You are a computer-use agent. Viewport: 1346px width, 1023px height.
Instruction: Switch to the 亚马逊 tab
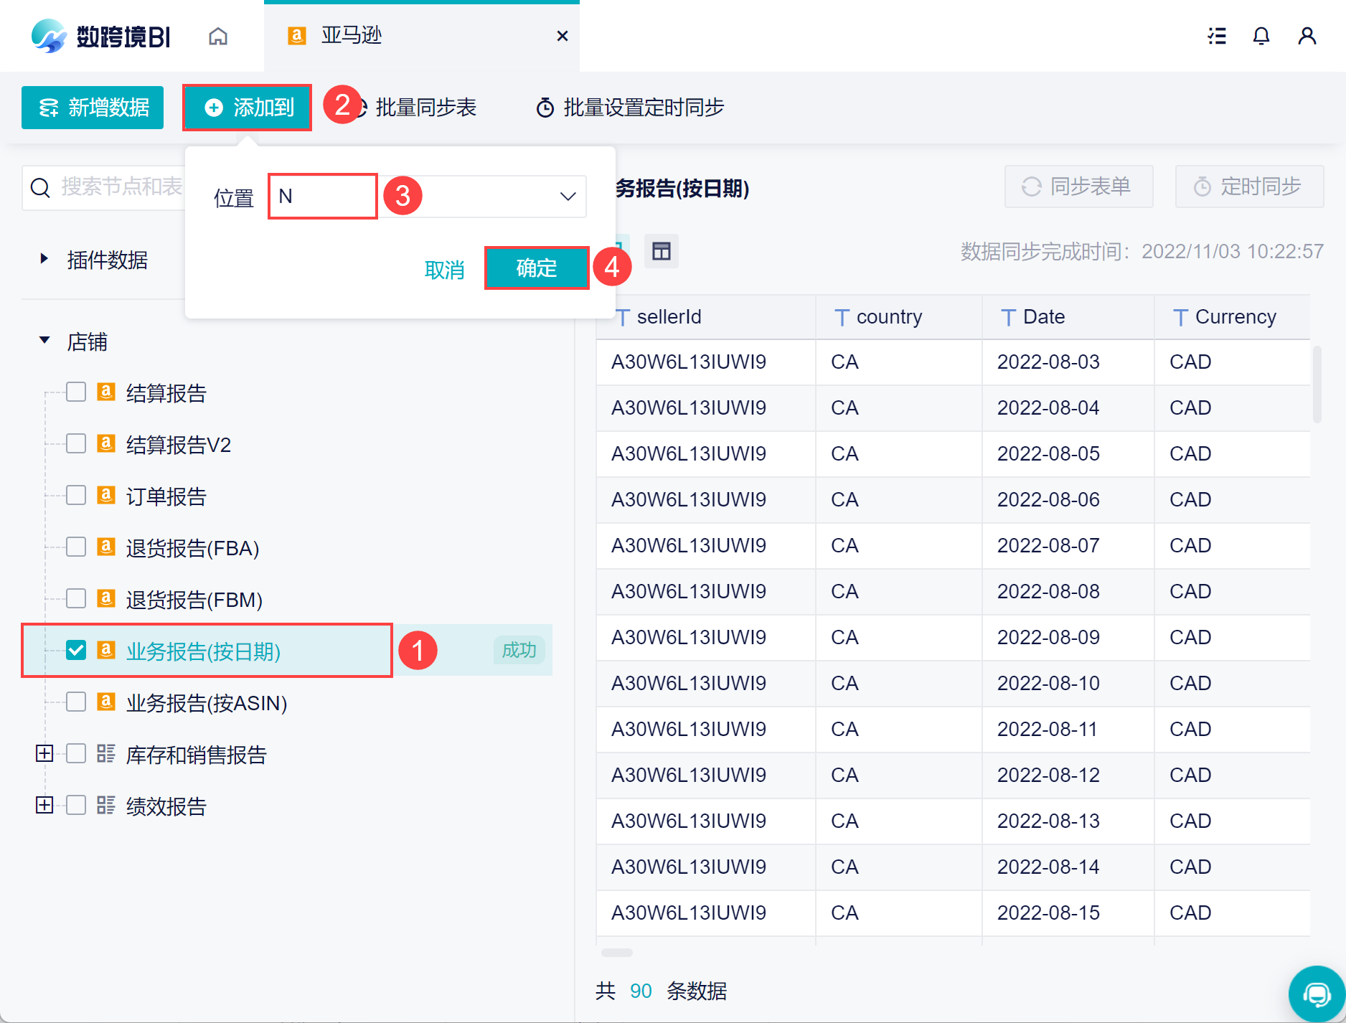tap(421, 36)
